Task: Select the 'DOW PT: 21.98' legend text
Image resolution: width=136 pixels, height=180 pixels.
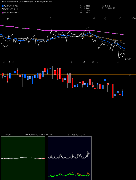Action: [x=11, y=13]
